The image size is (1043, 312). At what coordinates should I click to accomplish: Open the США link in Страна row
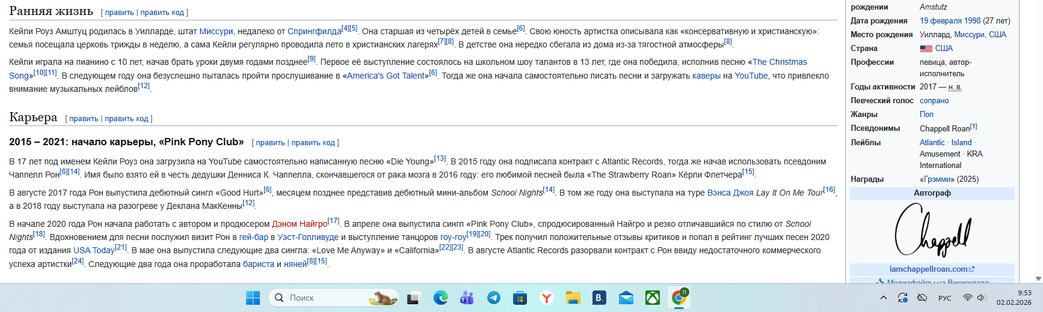tap(944, 48)
